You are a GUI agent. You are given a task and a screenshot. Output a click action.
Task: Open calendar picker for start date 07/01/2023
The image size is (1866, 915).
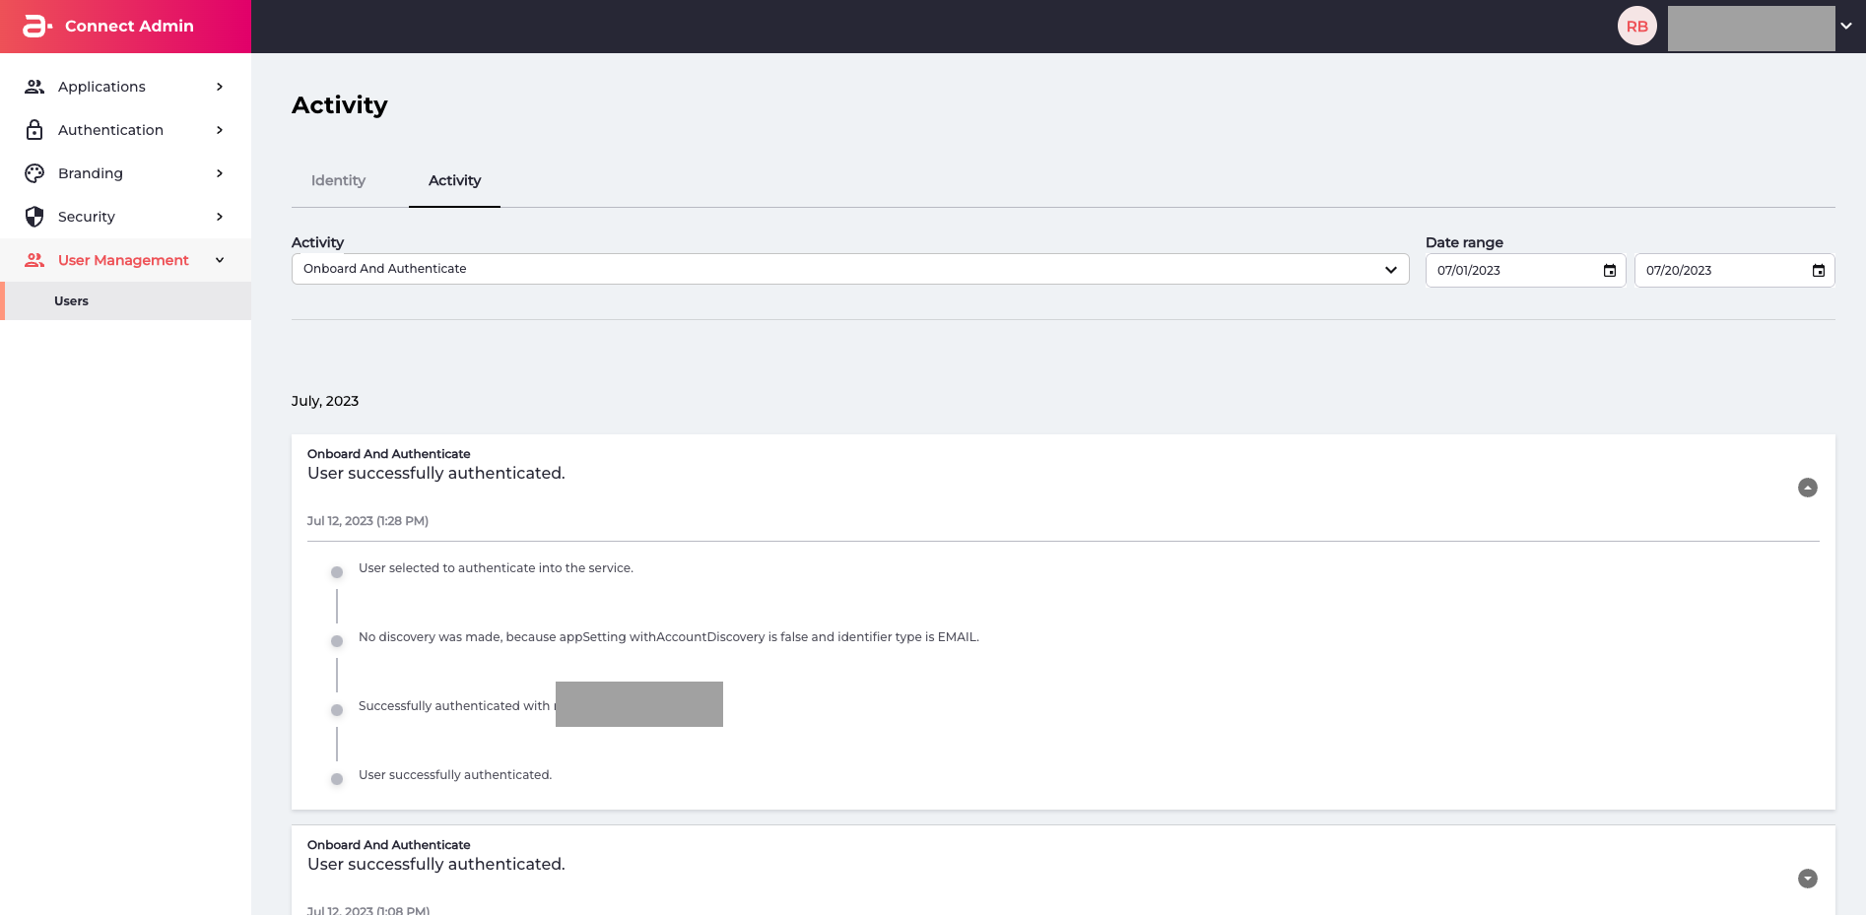point(1610,271)
